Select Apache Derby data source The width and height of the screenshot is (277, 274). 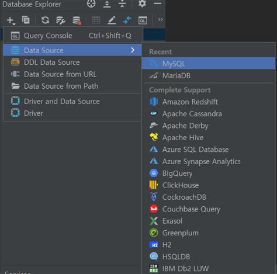coord(209,126)
